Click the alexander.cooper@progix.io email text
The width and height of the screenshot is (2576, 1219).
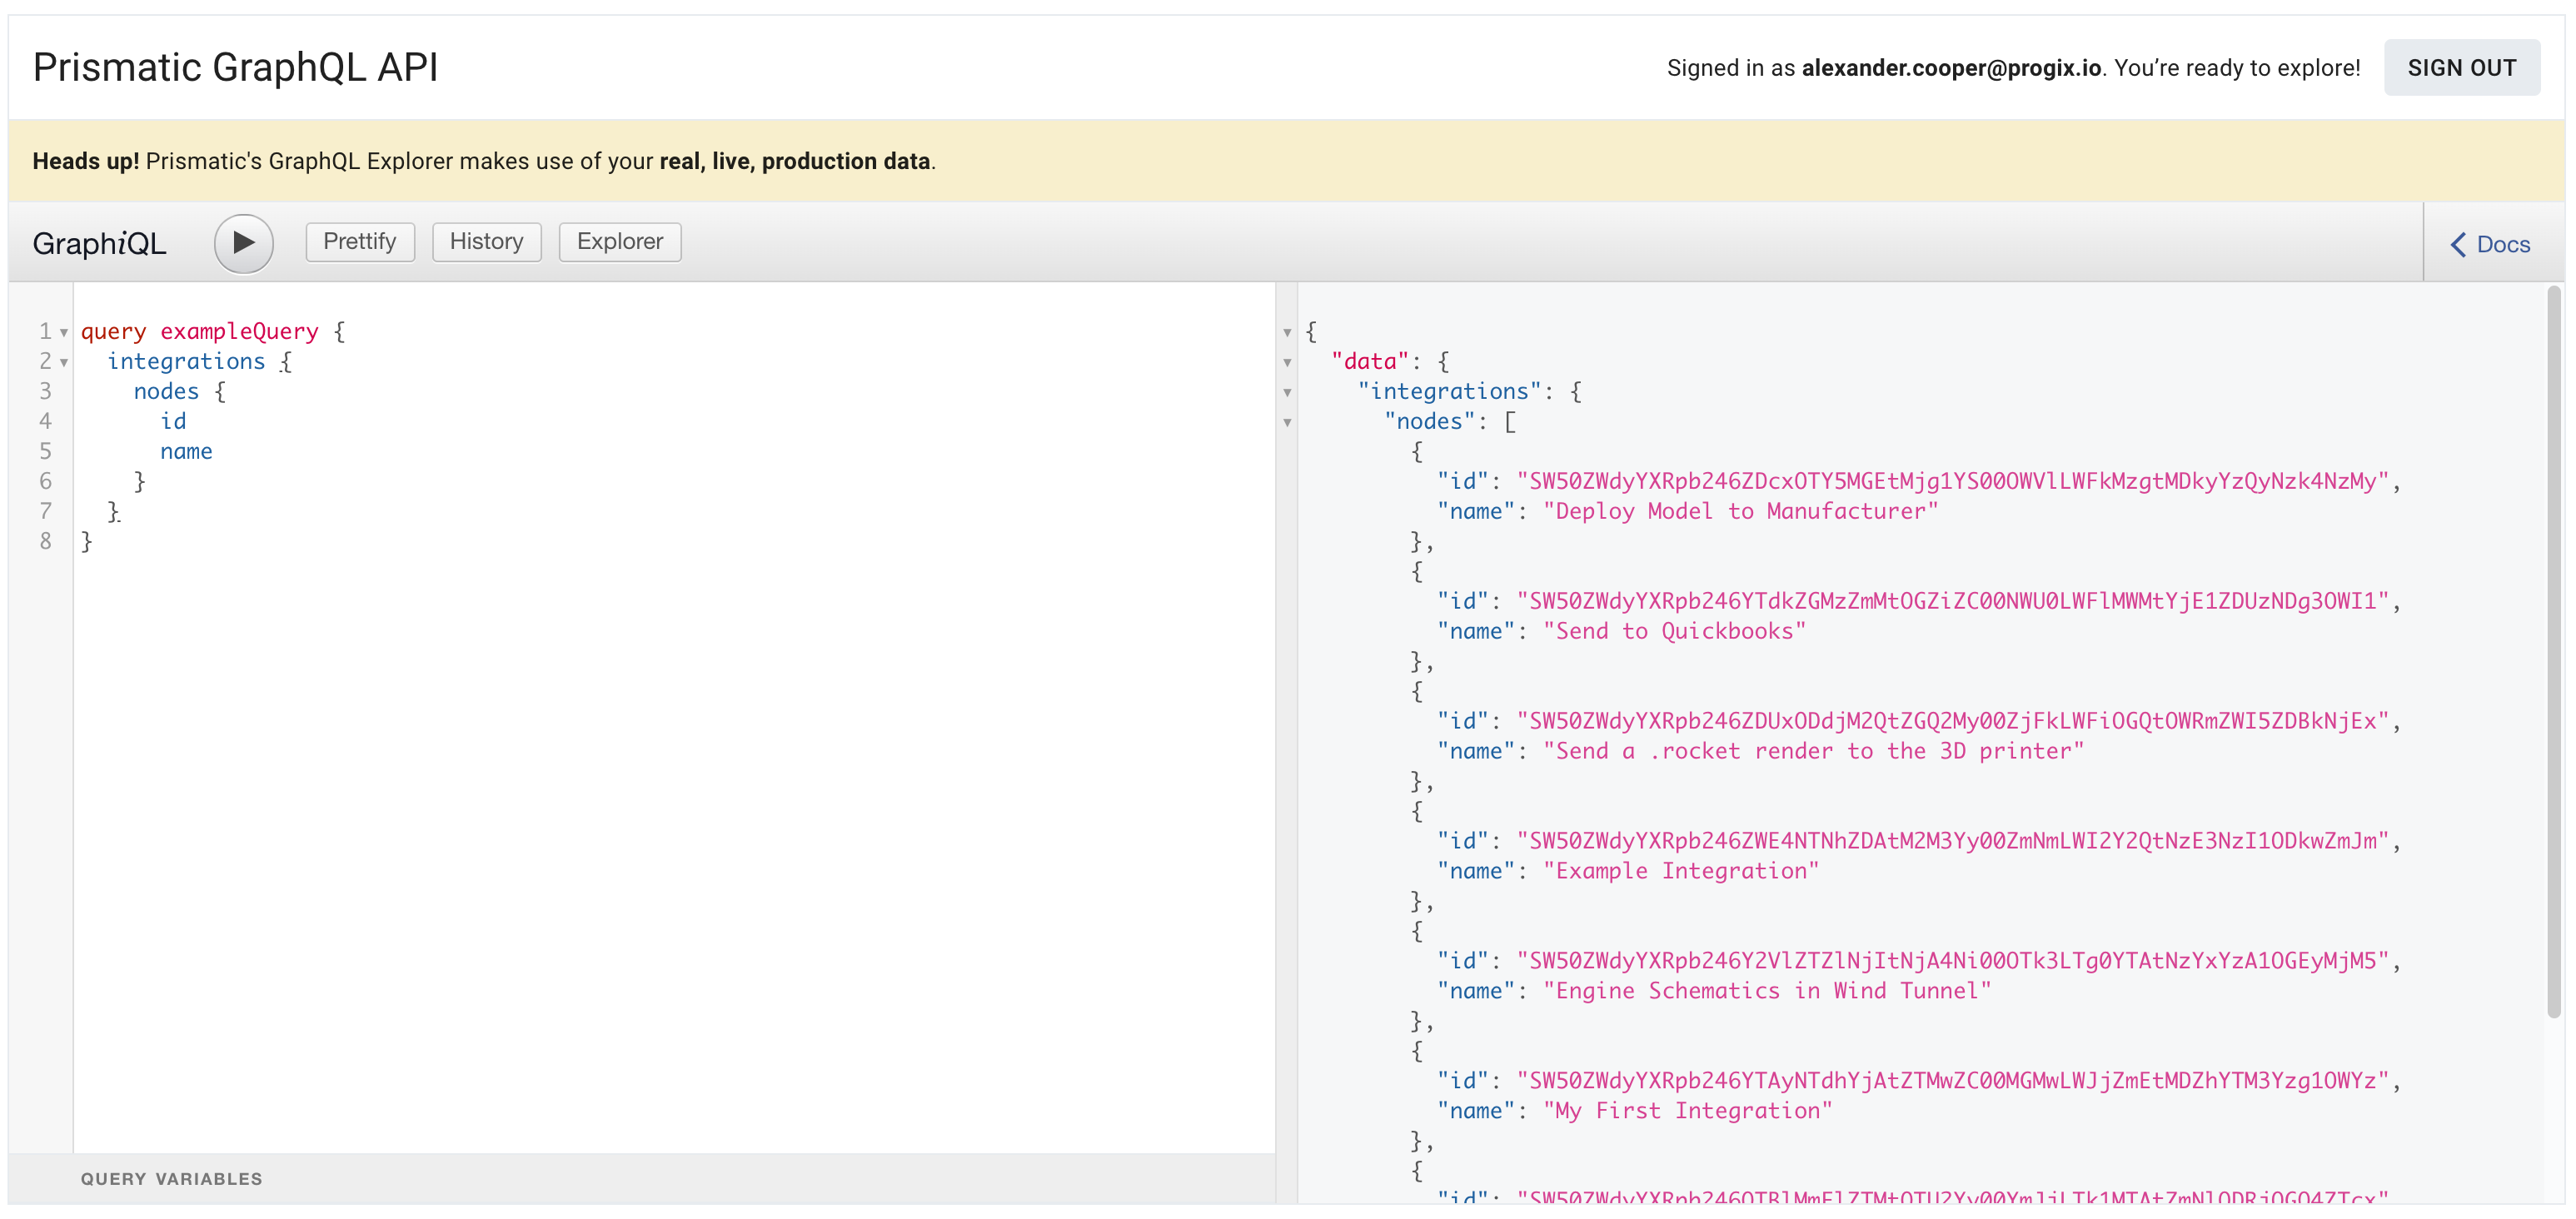pos(1951,68)
